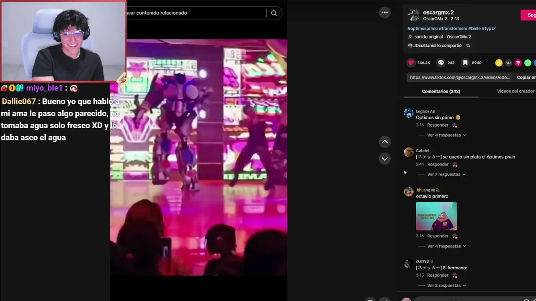Click repost icon beside JDiazDaniel lo compartió
This screenshot has height=301, width=536.
(x=468, y=46)
